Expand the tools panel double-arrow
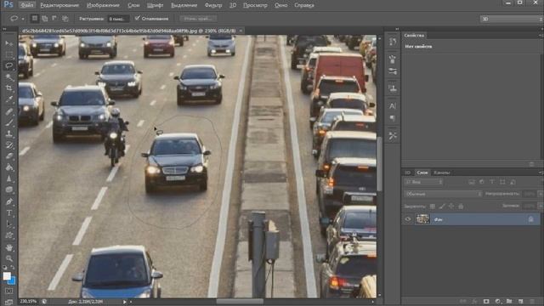This screenshot has height=306, width=544. (x=4, y=29)
